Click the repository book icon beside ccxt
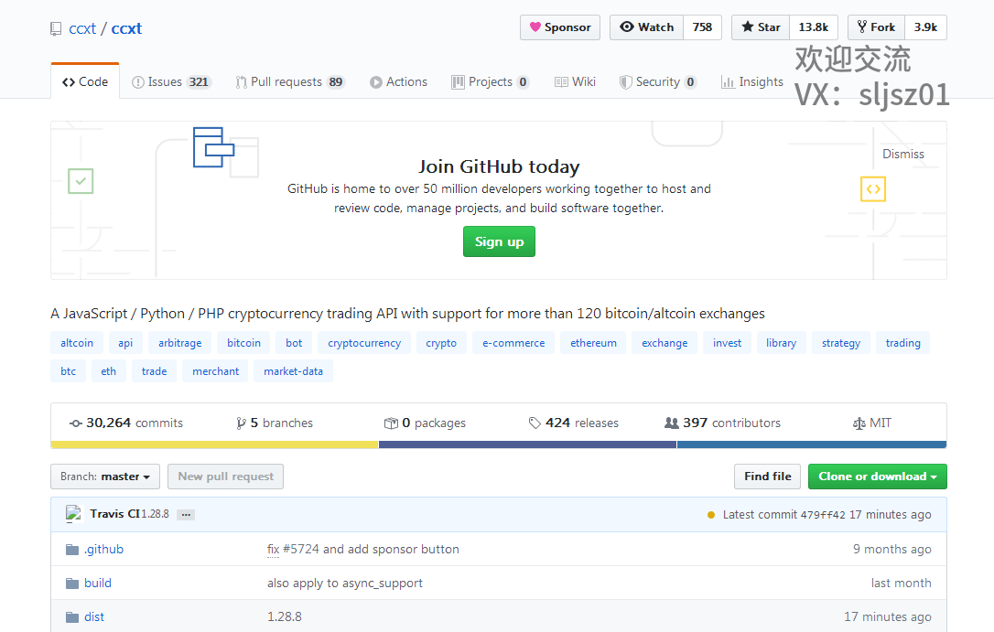994x632 pixels. click(57, 28)
